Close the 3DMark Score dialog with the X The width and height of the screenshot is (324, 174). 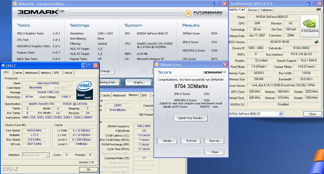225,65
